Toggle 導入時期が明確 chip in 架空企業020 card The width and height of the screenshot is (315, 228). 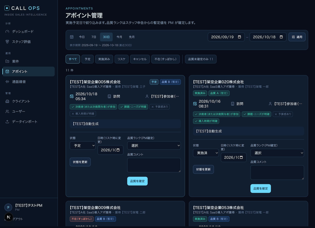tap(206, 121)
